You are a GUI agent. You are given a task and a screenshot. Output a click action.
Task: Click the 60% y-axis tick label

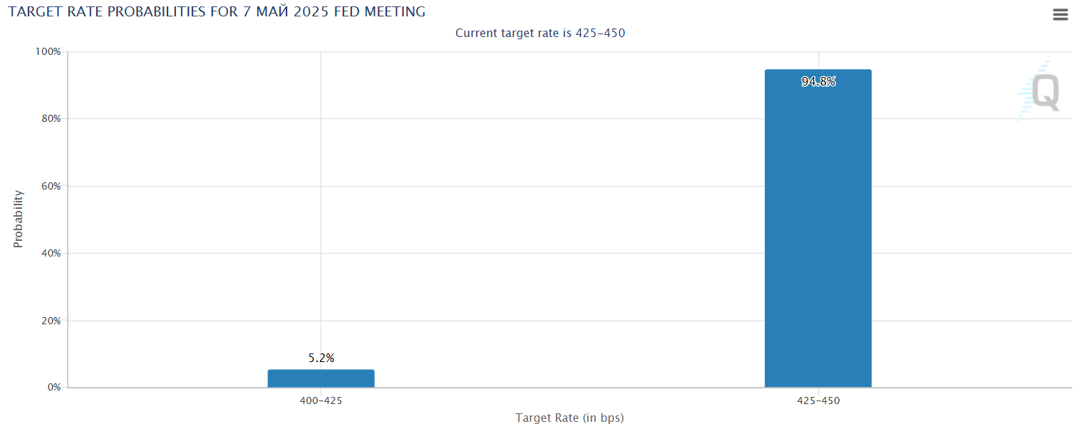[x=49, y=186]
